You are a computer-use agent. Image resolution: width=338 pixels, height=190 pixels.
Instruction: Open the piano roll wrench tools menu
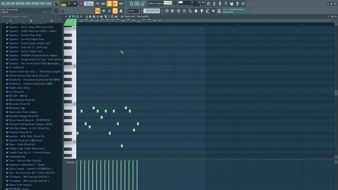70,16
